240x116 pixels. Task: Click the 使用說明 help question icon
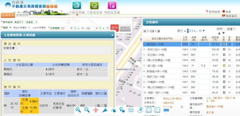coord(207,11)
